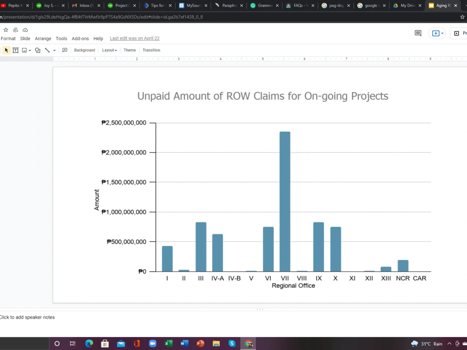The image size is (467, 350).
Task: Add a comment from the toolbar
Action: [x=64, y=50]
